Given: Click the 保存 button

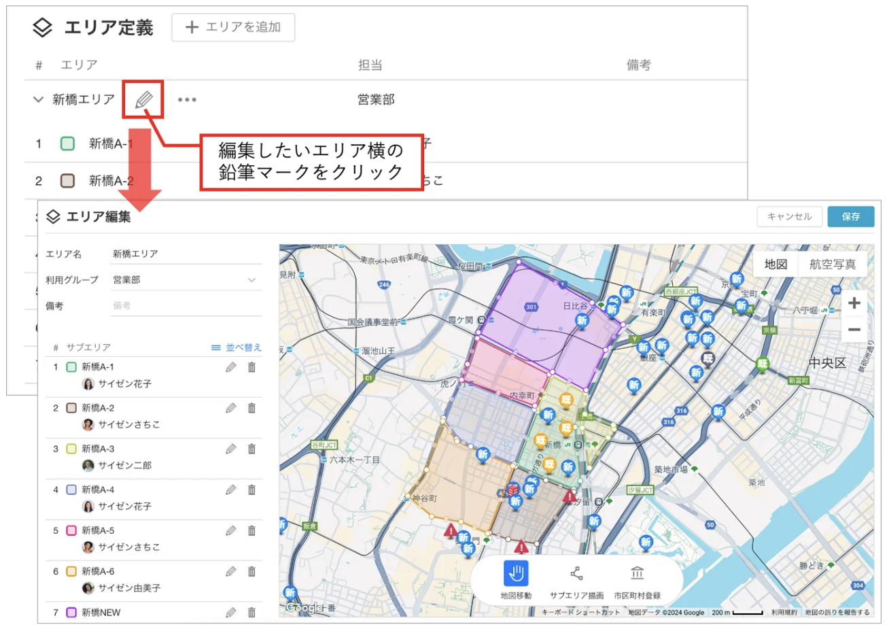Looking at the screenshot, I should click(851, 216).
